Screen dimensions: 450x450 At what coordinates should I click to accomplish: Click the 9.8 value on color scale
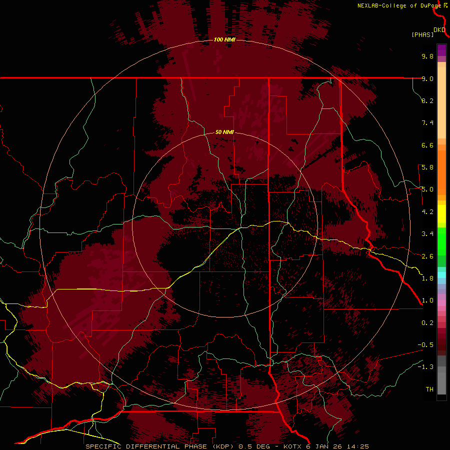point(427,56)
